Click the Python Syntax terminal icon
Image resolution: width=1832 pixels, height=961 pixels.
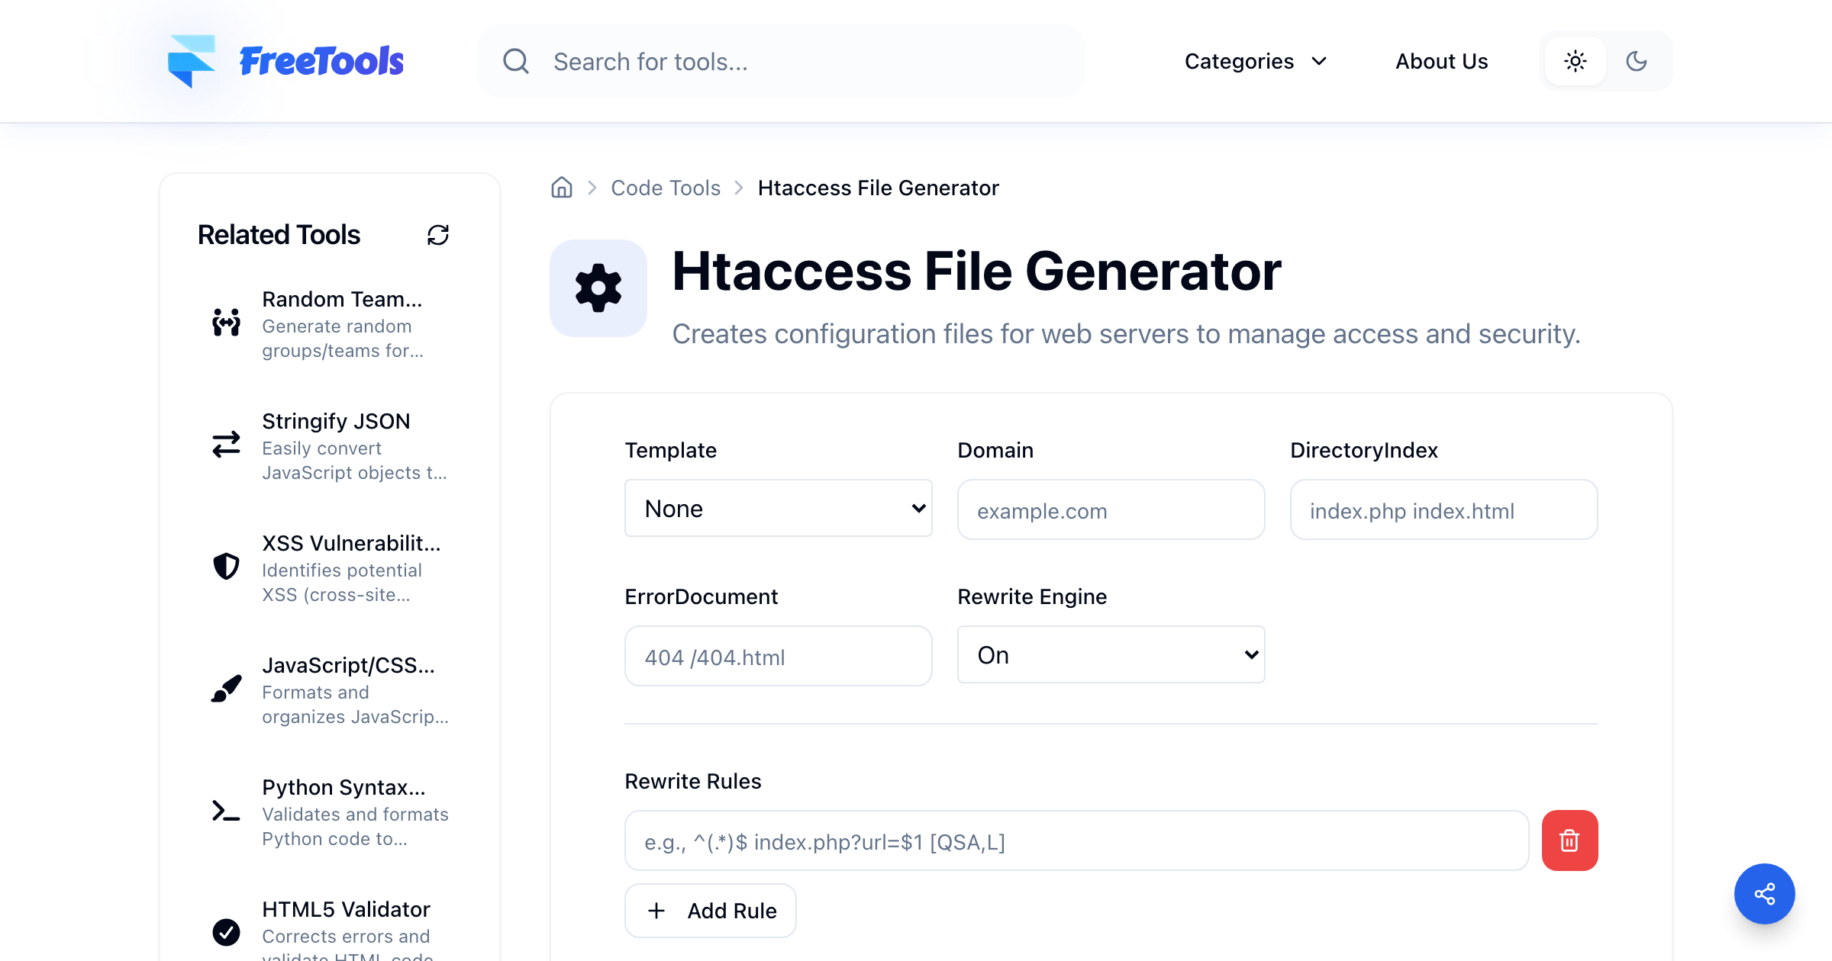[226, 811]
